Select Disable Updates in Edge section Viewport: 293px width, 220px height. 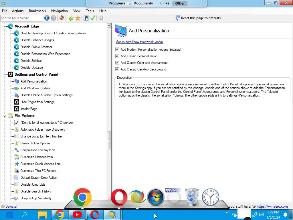tap(31, 68)
